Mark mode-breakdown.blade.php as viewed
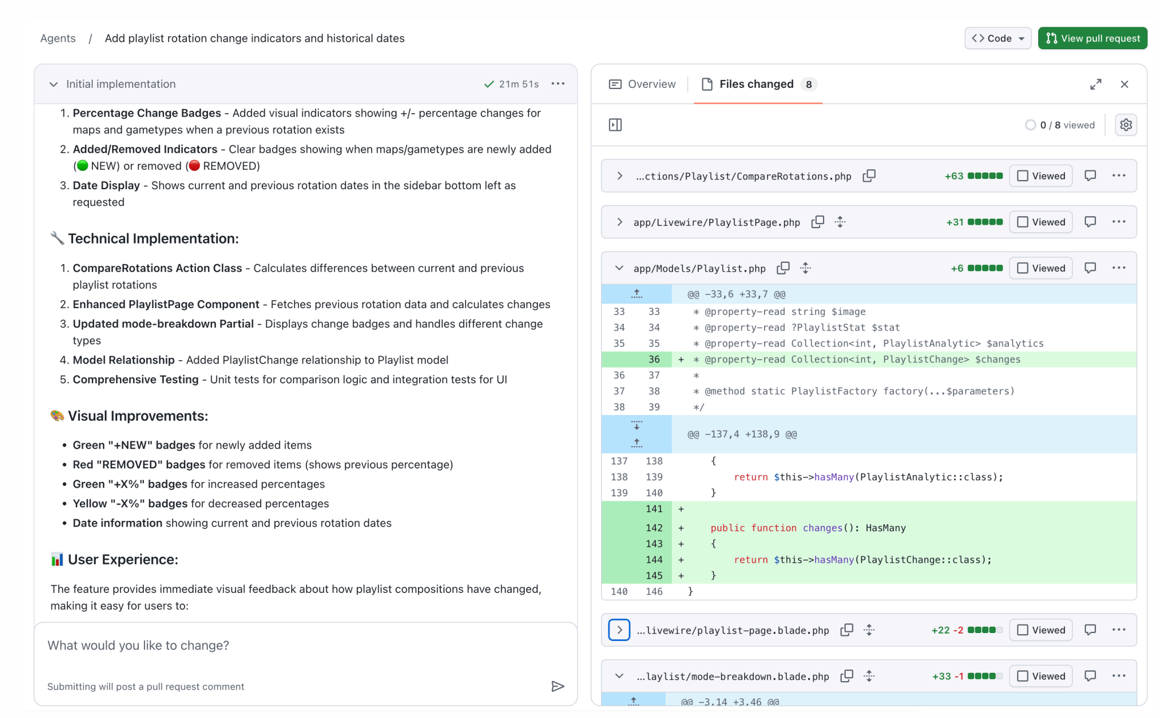Screen dimensions: 1160x718 point(1041,676)
